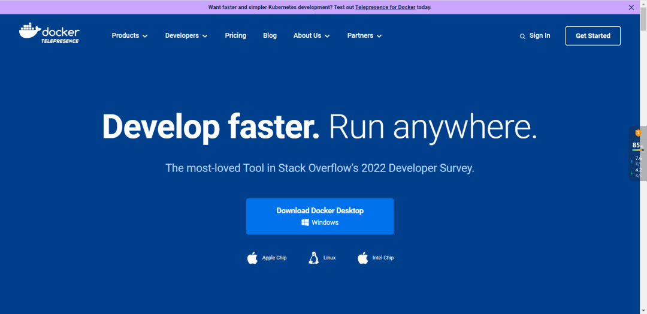The width and height of the screenshot is (647, 314).
Task: Click the Apple Chip apple icon
Action: coord(253,258)
